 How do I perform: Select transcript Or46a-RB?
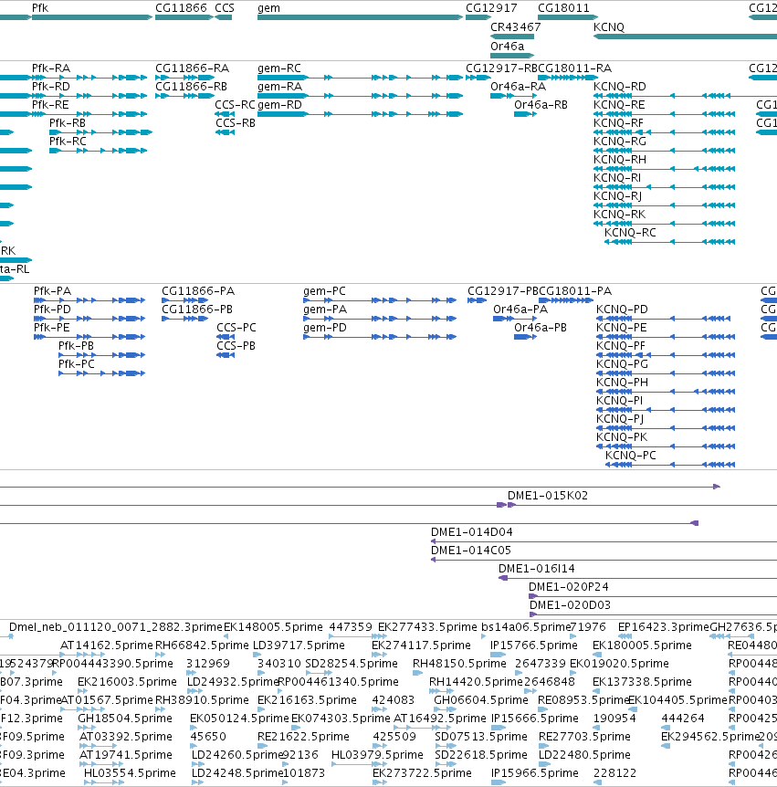pyautogui.click(x=525, y=114)
